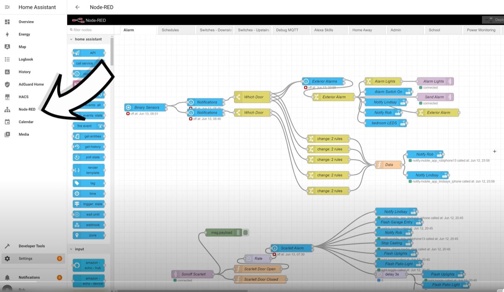Select the Rate delay node
Viewport: 504px width, 292px height.
pos(258,258)
